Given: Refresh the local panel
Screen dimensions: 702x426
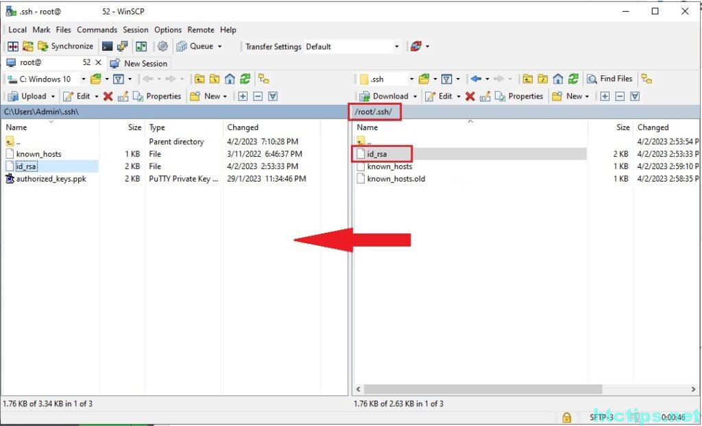Looking at the screenshot, I should pyautogui.click(x=245, y=79).
